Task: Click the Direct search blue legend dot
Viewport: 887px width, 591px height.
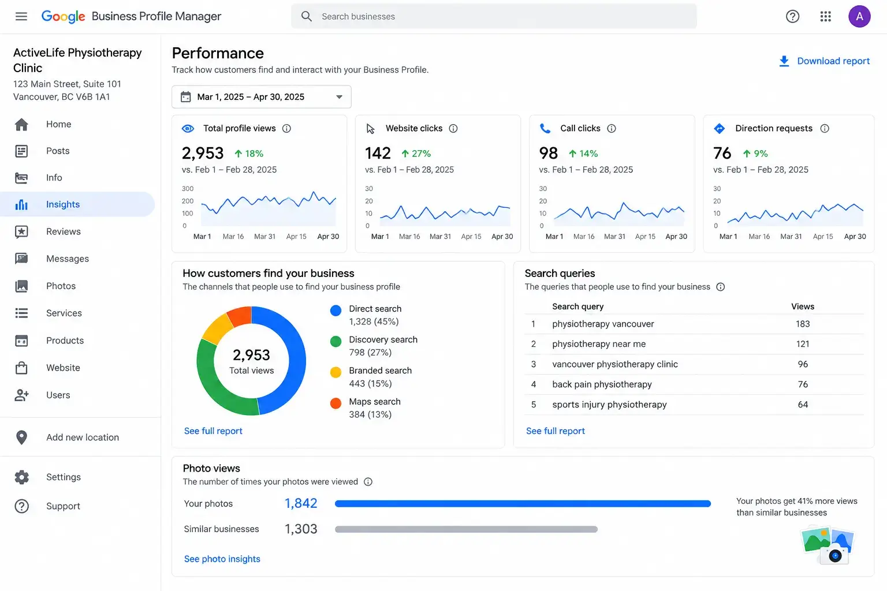Action: pos(336,311)
